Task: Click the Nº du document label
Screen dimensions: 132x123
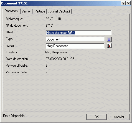Action: (x=17, y=26)
